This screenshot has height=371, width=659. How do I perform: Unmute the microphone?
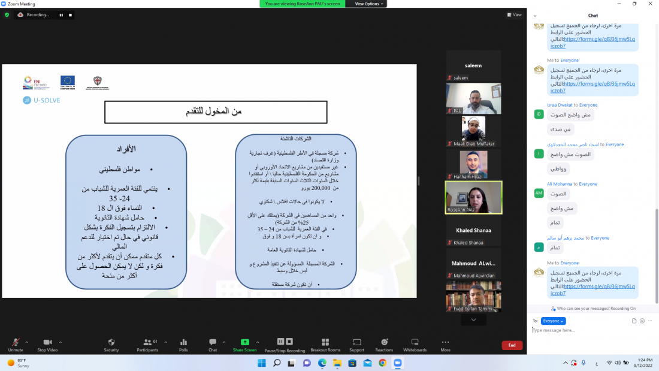[x=16, y=343]
